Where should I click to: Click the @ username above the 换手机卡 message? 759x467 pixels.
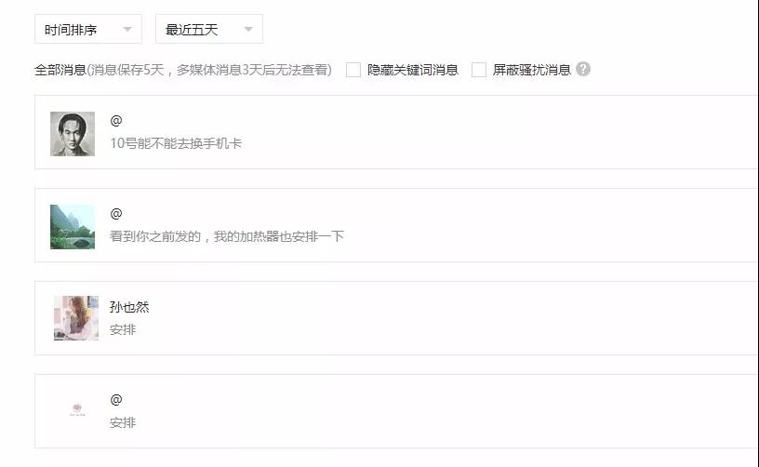pos(116,121)
